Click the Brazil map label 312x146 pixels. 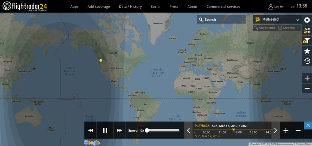click(x=147, y=104)
